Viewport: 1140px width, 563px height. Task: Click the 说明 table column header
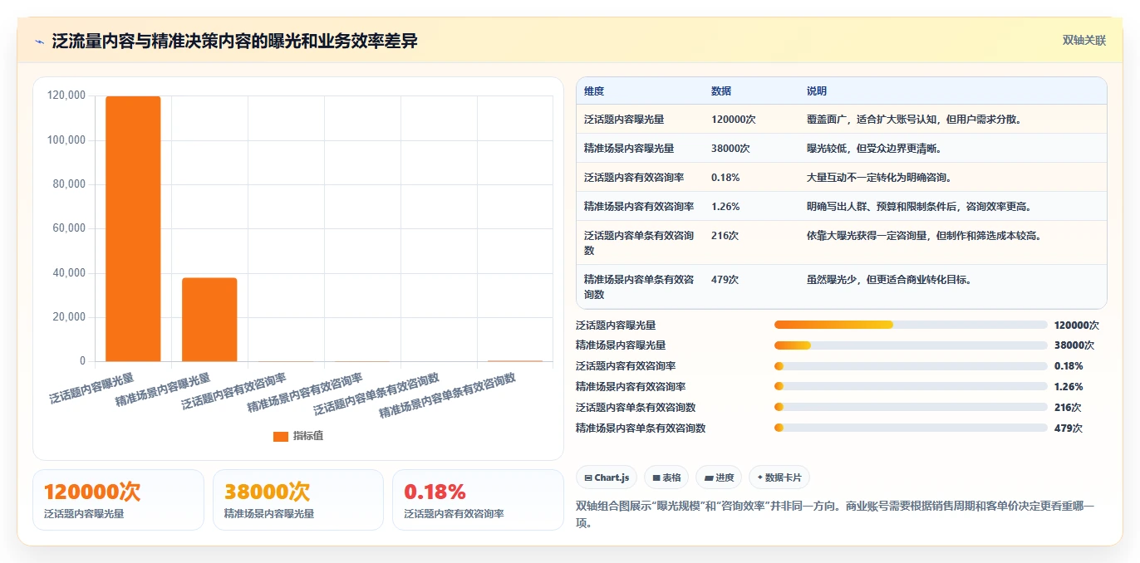[817, 91]
